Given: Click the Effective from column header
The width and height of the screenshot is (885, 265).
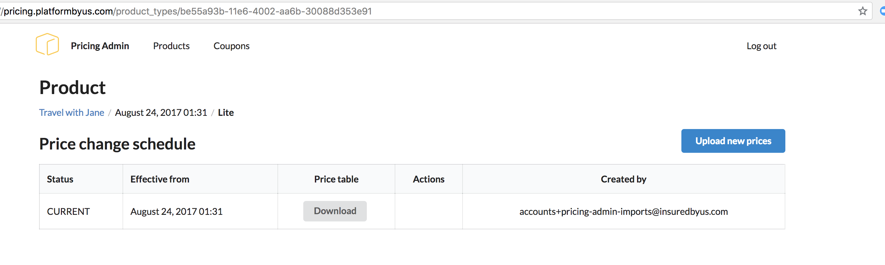Looking at the screenshot, I should tap(160, 180).
